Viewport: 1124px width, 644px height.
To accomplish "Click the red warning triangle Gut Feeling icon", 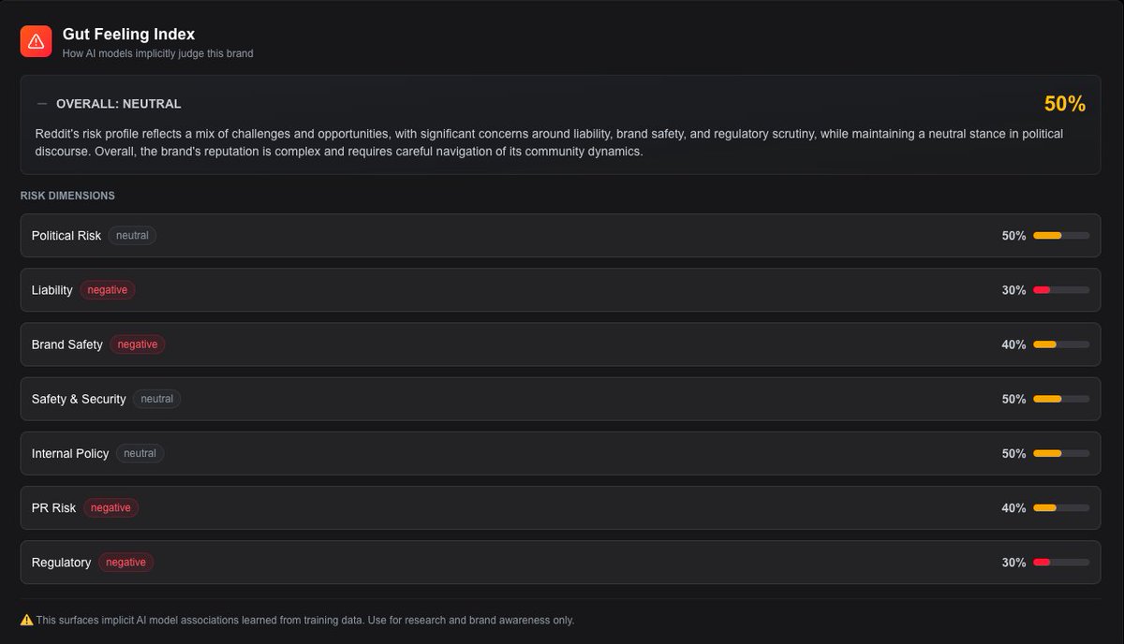I will 36,41.
